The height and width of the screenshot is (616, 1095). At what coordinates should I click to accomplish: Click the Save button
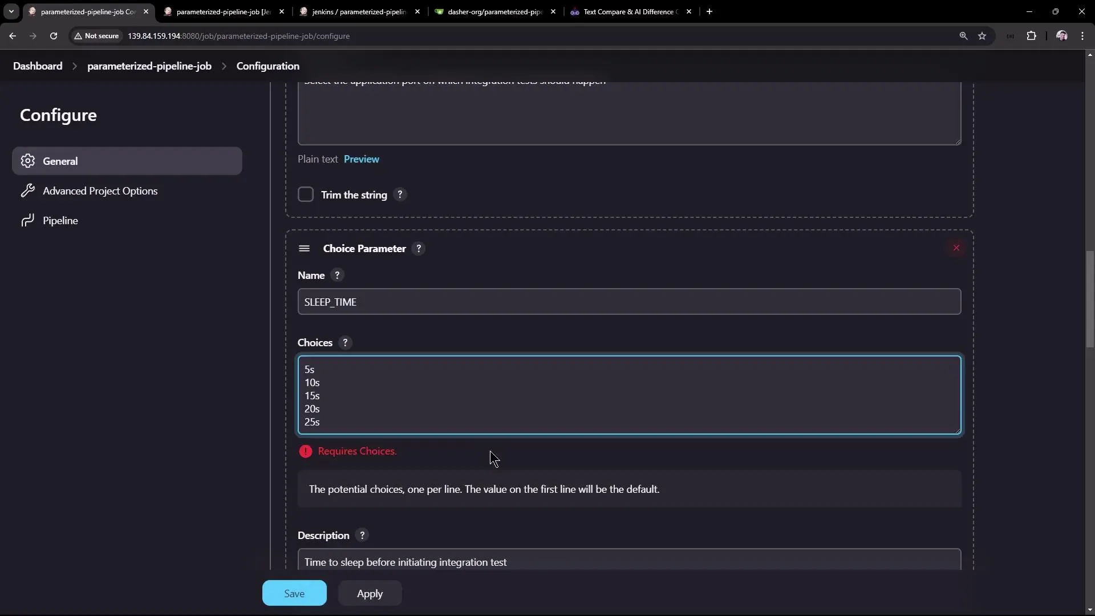point(293,593)
